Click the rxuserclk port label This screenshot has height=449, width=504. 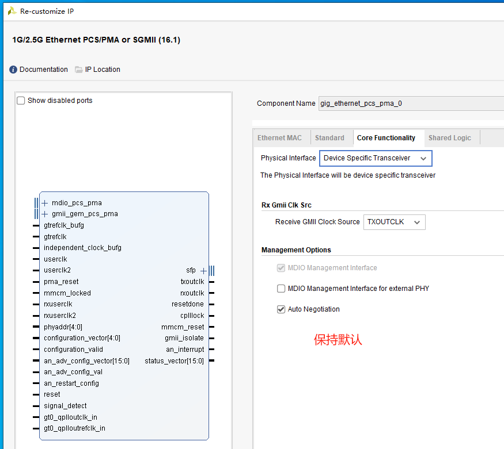click(58, 304)
